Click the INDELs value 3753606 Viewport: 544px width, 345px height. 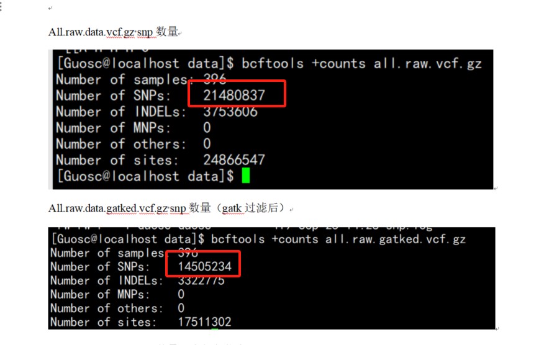click(x=230, y=112)
